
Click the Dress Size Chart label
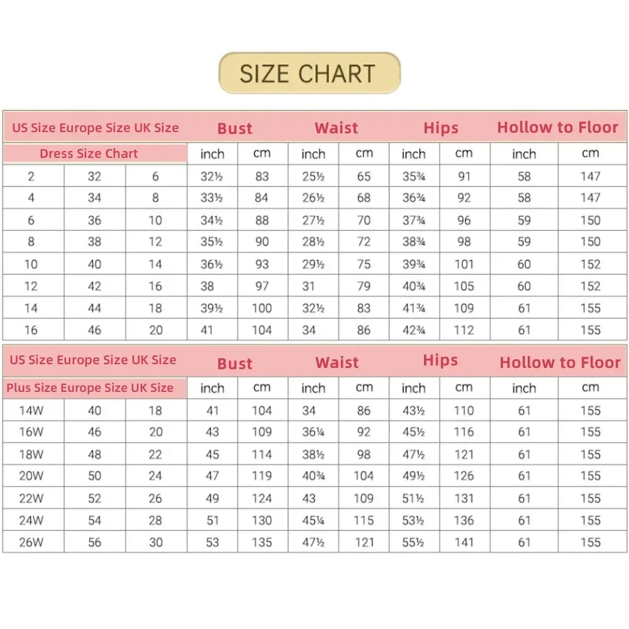point(89,153)
